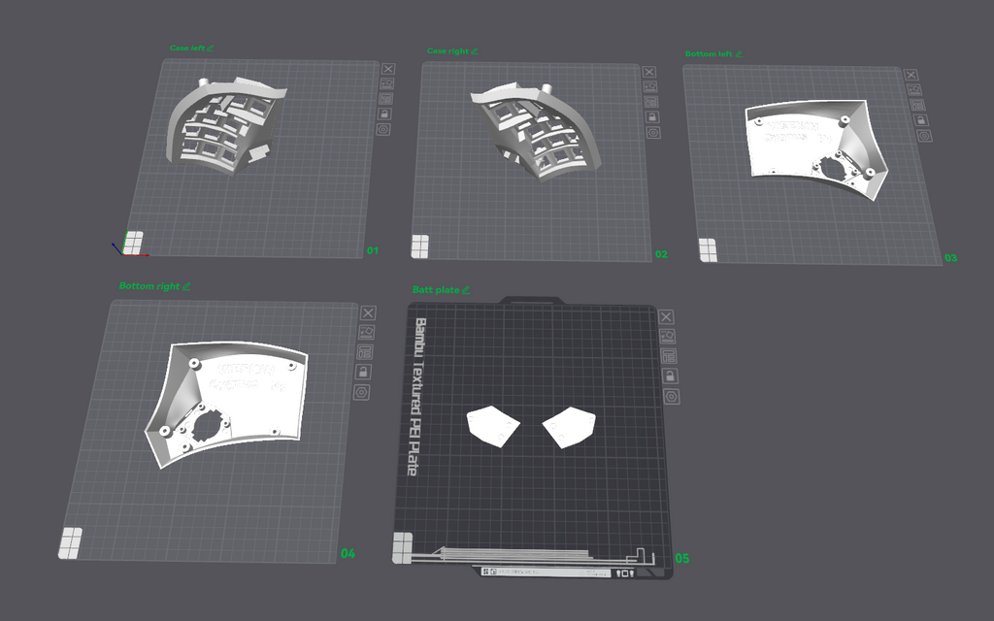Screen dimensions: 994x621
Task: Select the left battery plate part
Action: pyautogui.click(x=492, y=427)
